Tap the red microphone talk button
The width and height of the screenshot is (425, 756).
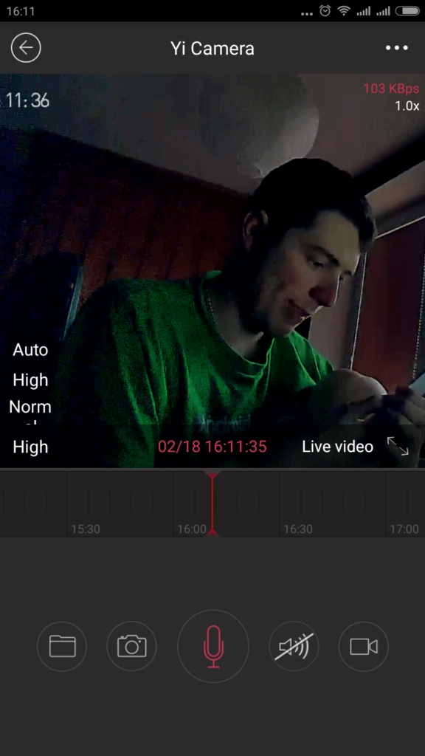click(213, 646)
